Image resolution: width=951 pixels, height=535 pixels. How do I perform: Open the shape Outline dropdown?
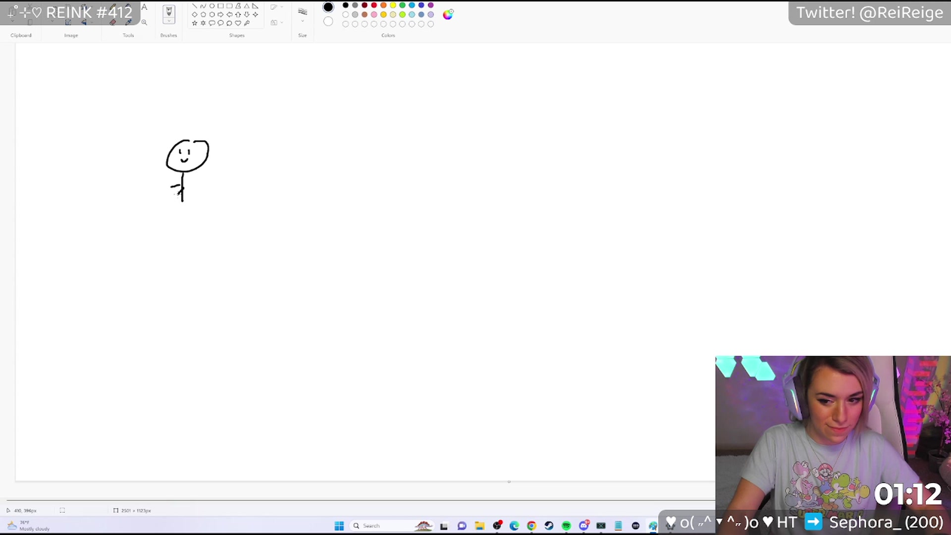click(277, 7)
